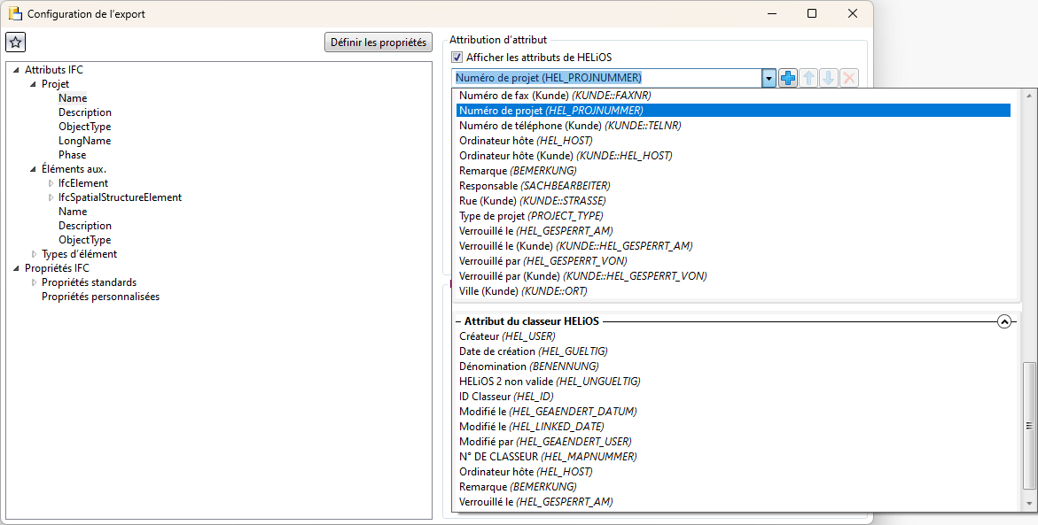Click the star favorites icon
This screenshot has height=525, width=1038.
(x=16, y=42)
